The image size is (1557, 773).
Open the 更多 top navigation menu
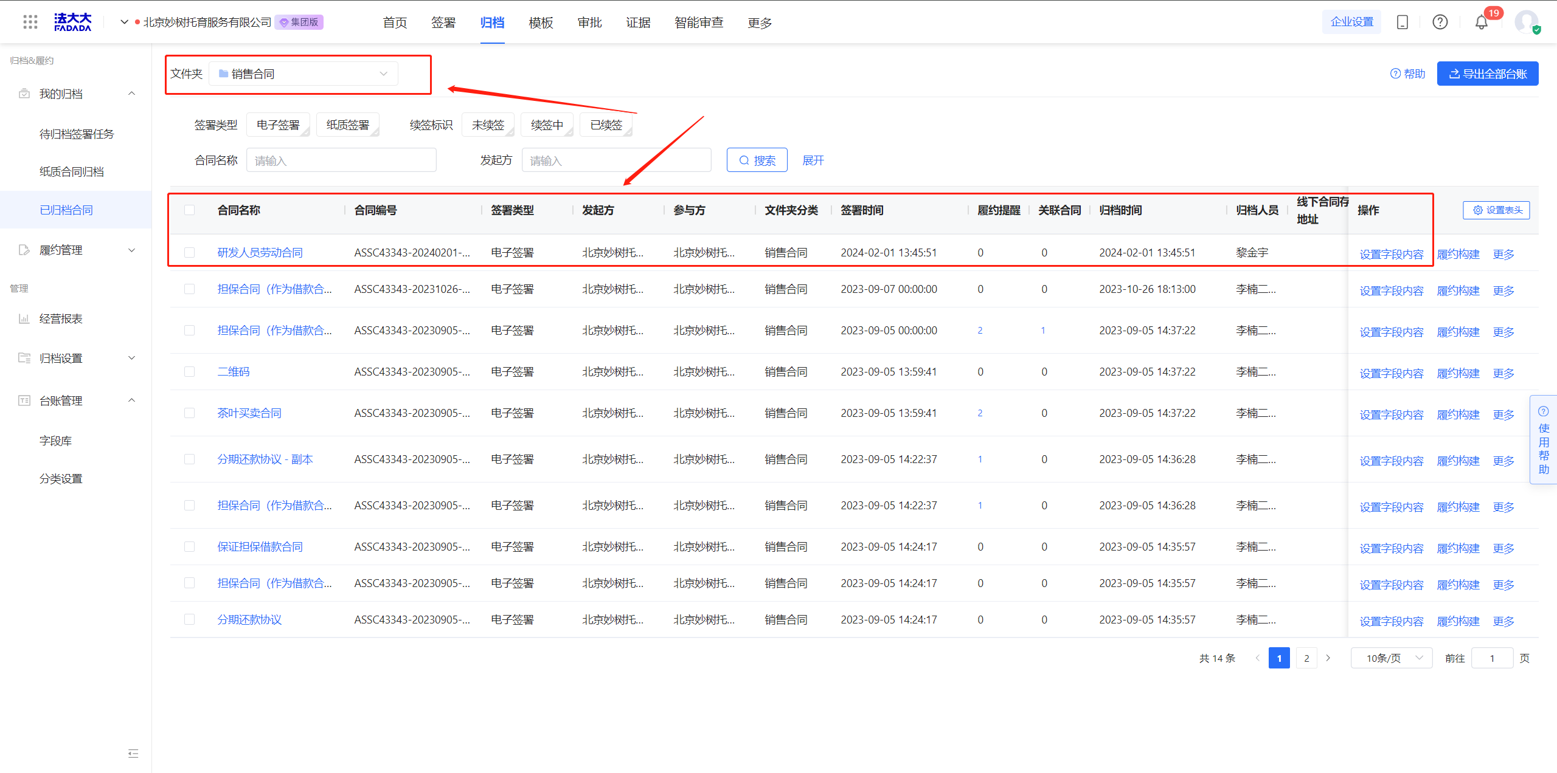(x=760, y=22)
